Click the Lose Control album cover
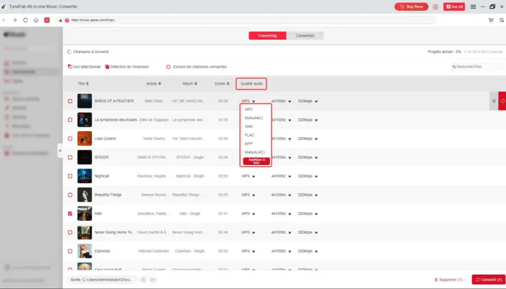 [84, 138]
